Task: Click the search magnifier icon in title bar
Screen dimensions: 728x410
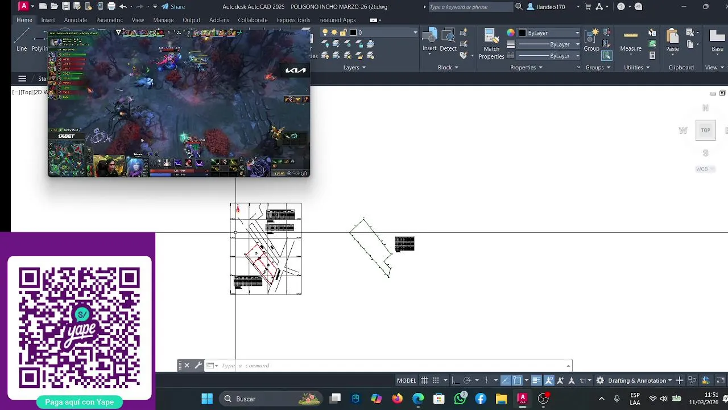Action: (x=519, y=7)
